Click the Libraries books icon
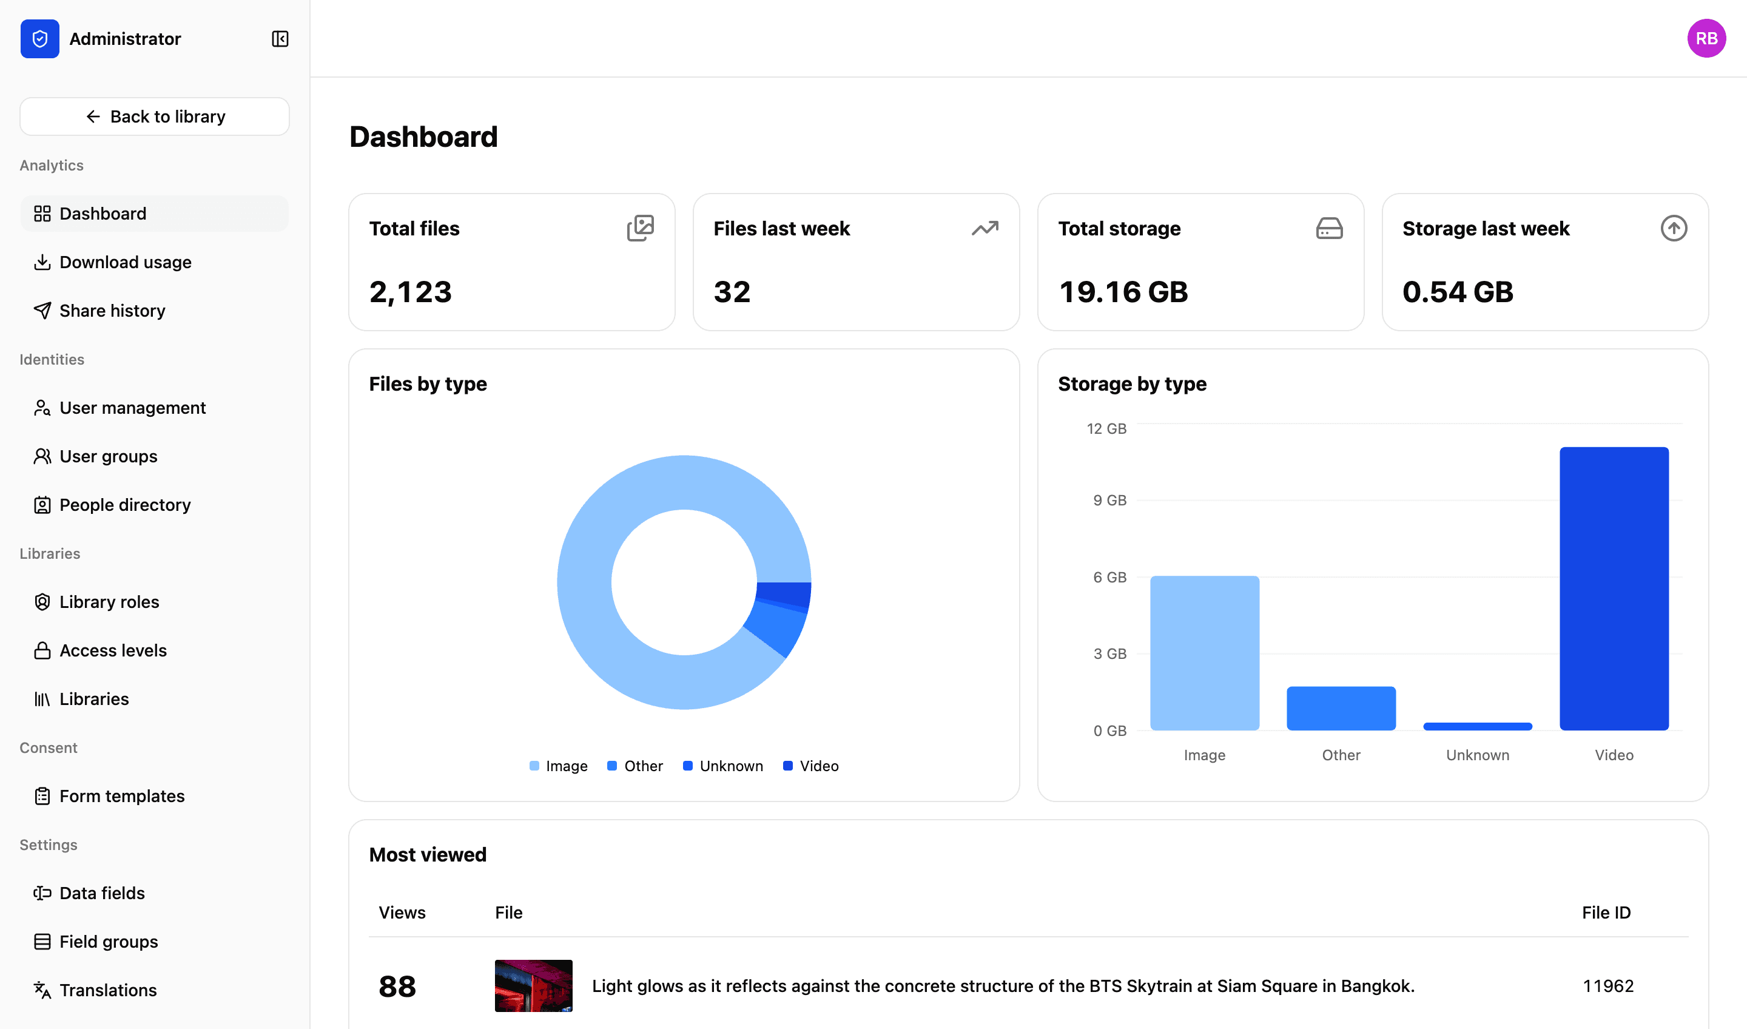This screenshot has height=1029, width=1747. pyautogui.click(x=42, y=699)
